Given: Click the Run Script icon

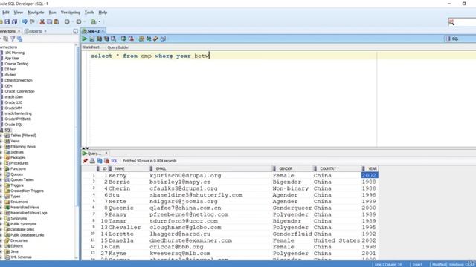Looking at the screenshot, I should (x=92, y=39).
